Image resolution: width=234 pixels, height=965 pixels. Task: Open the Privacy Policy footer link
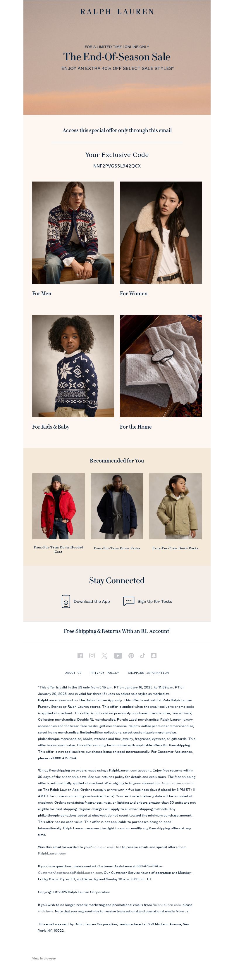(105, 673)
